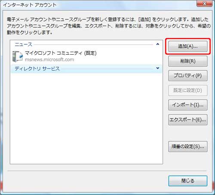
Task: Open プロパティ(P) for the account
Action: 188,76
